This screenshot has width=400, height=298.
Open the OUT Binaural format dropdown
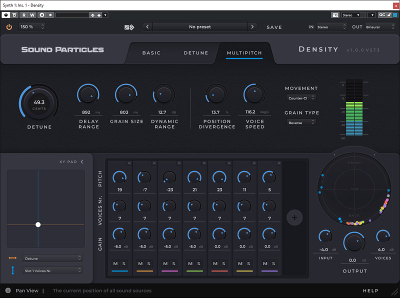(379, 27)
